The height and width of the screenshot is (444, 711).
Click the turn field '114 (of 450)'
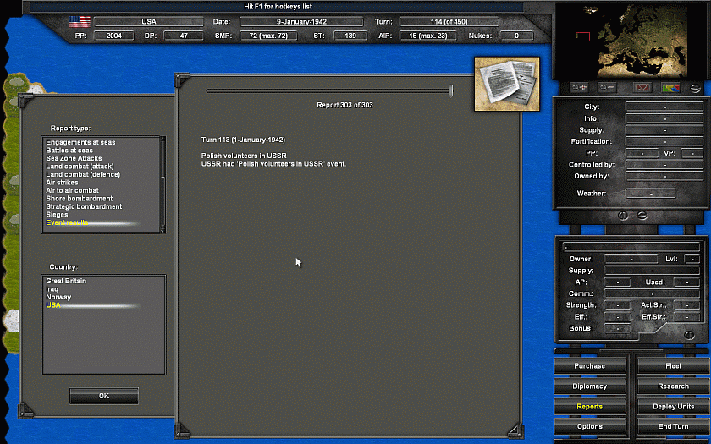click(449, 22)
